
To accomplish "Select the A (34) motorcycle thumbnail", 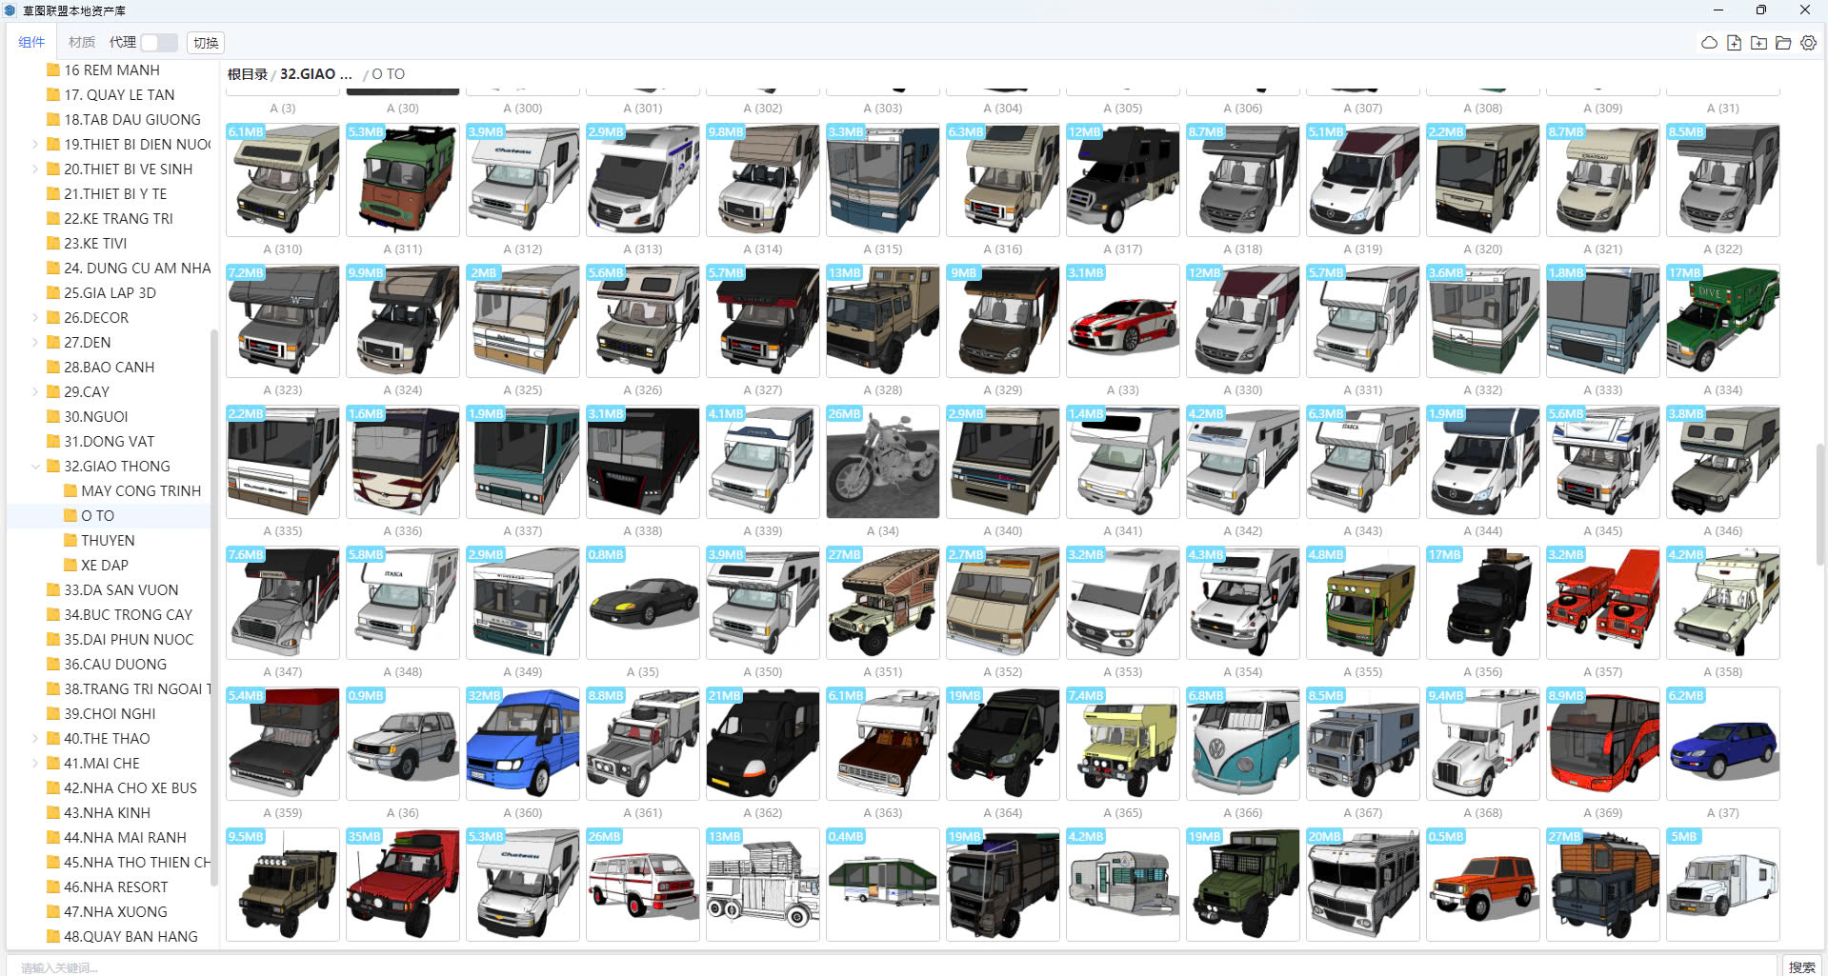I will coord(882,463).
